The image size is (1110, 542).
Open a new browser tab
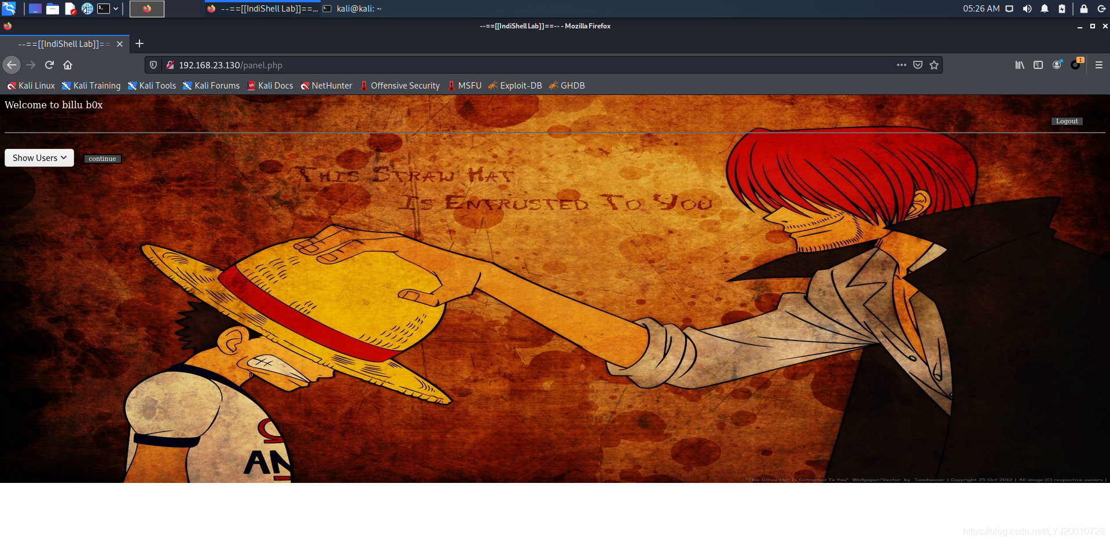click(x=139, y=43)
